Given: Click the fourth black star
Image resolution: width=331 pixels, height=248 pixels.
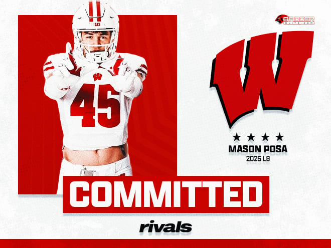Looking at the screenshot, I should pos(280,137).
